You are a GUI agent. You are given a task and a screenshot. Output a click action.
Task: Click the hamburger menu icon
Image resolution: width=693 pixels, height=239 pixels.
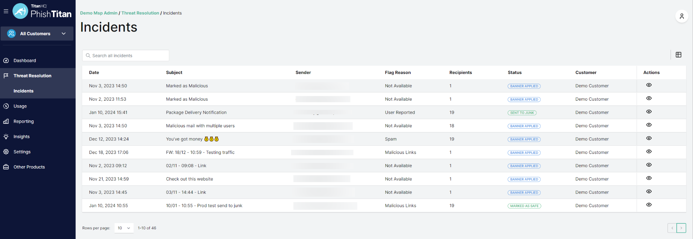pyautogui.click(x=6, y=11)
